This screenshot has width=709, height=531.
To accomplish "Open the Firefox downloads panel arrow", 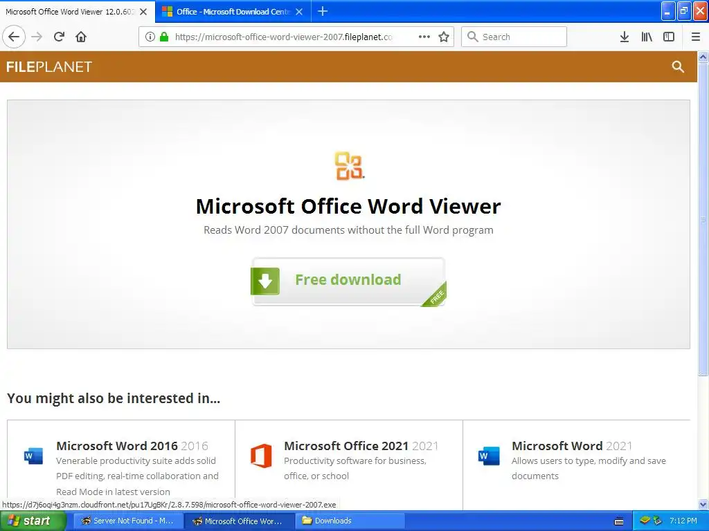I will coord(625,37).
